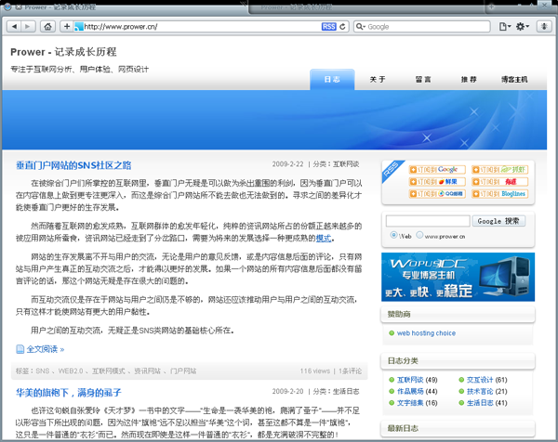Image resolution: width=558 pixels, height=442 pixels.
Task: Subscribe via the QQ邮箱 feed badge
Action: tap(437, 194)
